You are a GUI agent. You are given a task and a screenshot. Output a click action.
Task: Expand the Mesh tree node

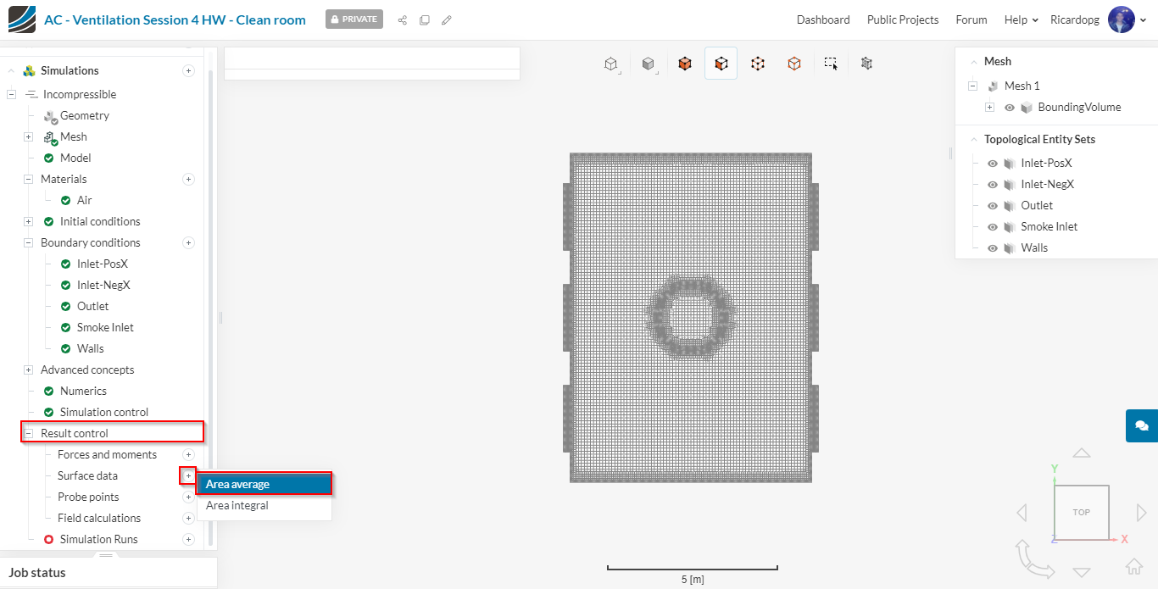(28, 137)
